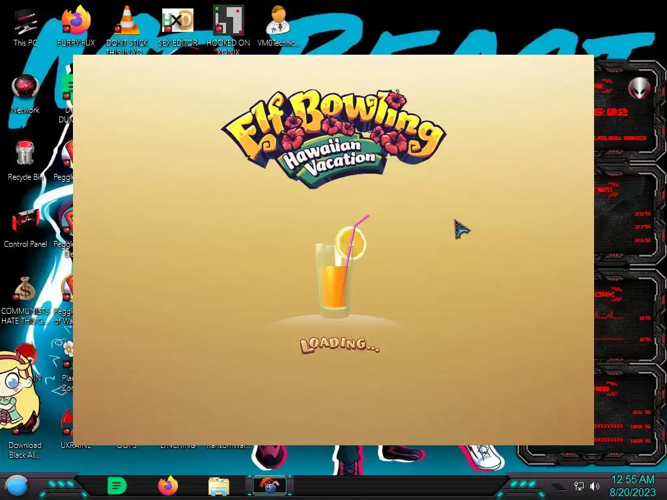Open File Explorer from the taskbar

coord(219,486)
